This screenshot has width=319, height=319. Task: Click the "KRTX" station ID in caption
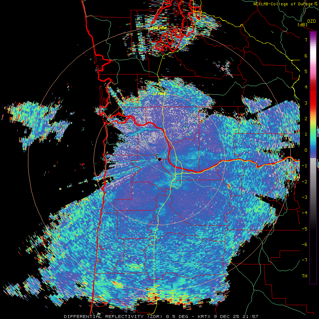[204, 317]
